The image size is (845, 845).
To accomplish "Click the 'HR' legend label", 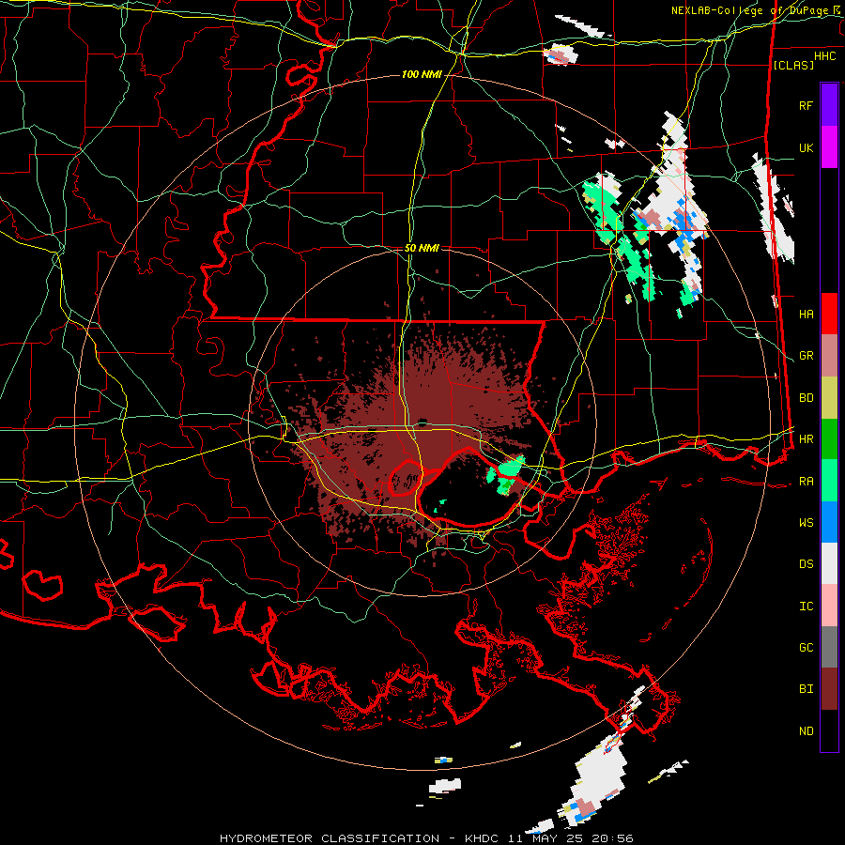I will 806,439.
